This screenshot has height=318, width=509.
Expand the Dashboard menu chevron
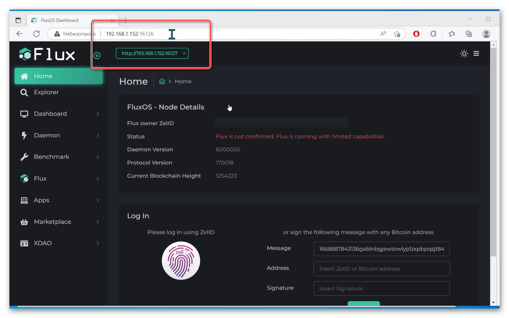coord(98,114)
